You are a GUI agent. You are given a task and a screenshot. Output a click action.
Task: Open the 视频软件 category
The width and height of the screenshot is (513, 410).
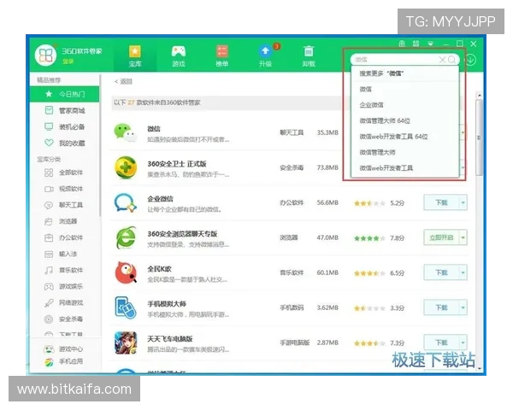tap(64, 189)
